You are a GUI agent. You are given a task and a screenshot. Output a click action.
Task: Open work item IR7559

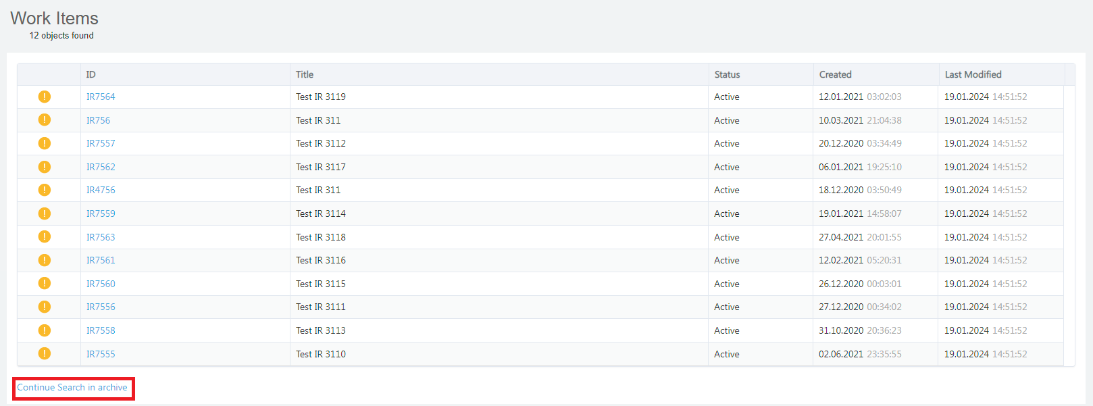pos(101,213)
